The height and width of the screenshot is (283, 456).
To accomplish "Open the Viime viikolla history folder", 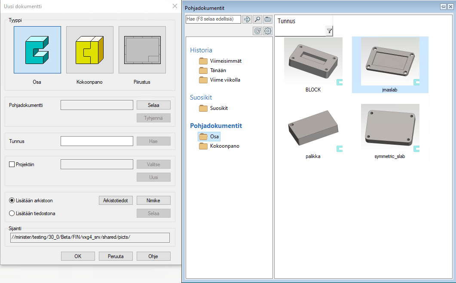I will [225, 80].
